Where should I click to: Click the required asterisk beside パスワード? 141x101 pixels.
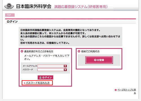[65, 70]
